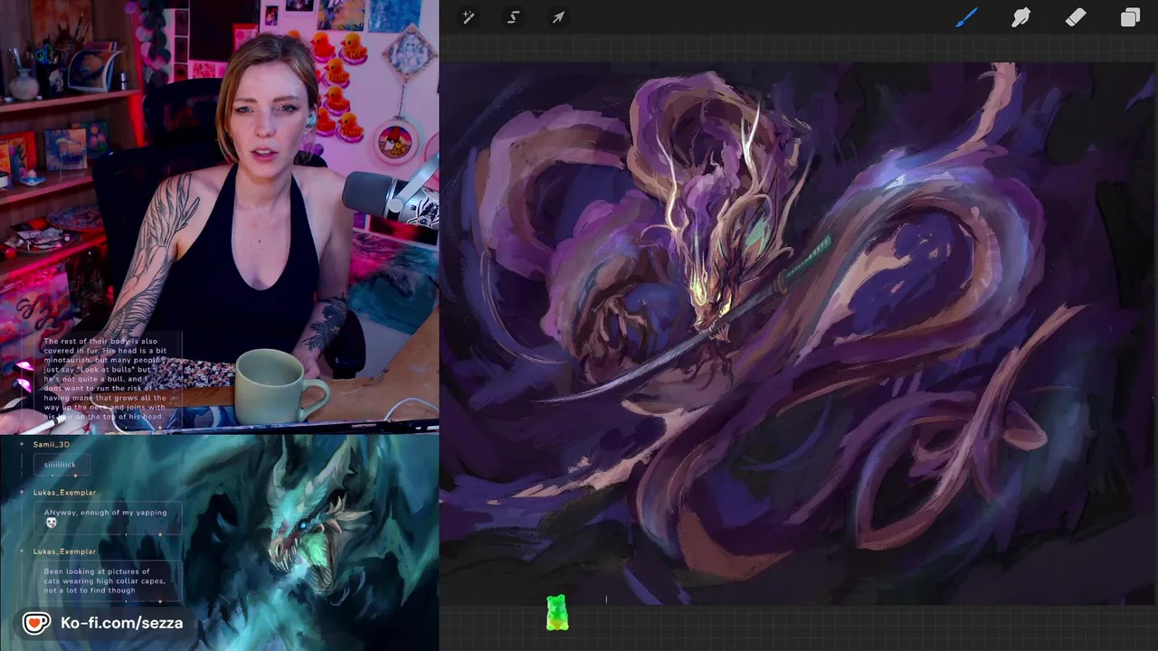
Task: Open the Ko-fi.com/sezza link
Action: click(x=121, y=623)
